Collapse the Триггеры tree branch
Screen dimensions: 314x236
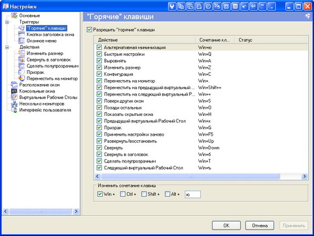coord(7,22)
